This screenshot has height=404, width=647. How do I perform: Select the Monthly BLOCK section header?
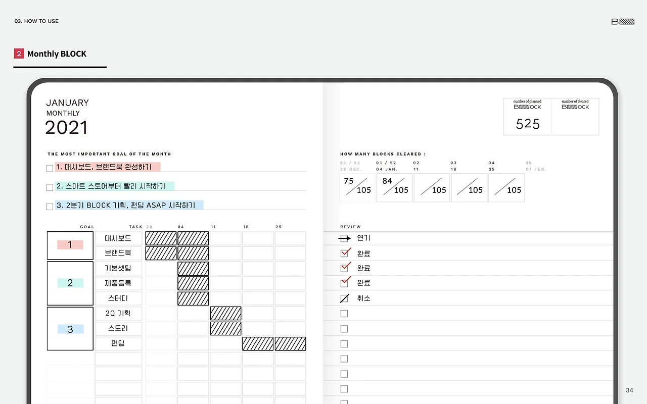(57, 54)
